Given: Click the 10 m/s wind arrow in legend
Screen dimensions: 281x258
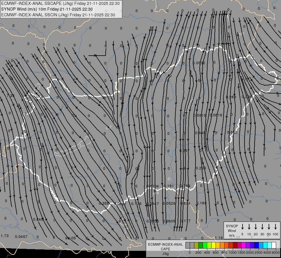Looking at the screenshot, I should 249,227.
